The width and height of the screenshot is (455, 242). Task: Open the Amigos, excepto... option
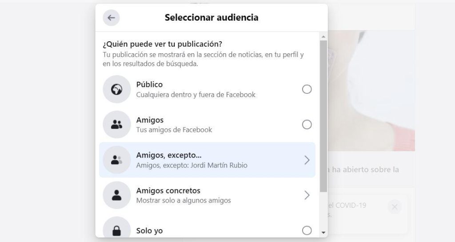coord(207,160)
